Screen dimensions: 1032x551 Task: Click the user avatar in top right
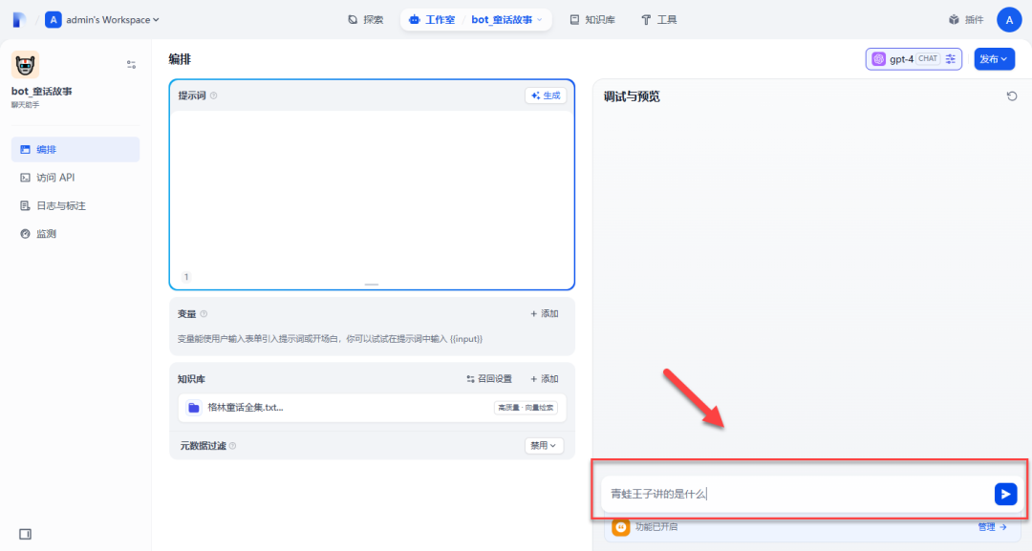click(x=1009, y=20)
